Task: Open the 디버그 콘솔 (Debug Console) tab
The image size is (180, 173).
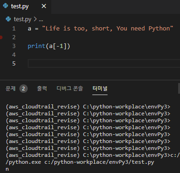Action: point(70,89)
